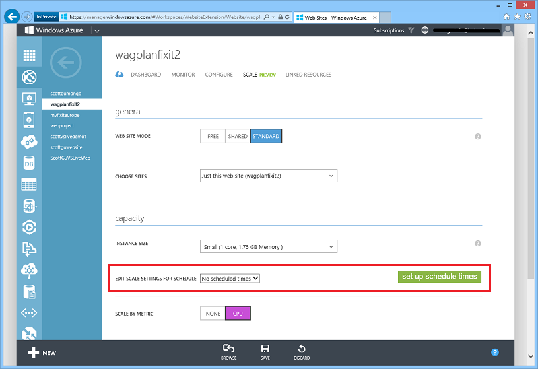Click help icon next to Web Site Mode
The width and height of the screenshot is (538, 369).
(x=478, y=137)
